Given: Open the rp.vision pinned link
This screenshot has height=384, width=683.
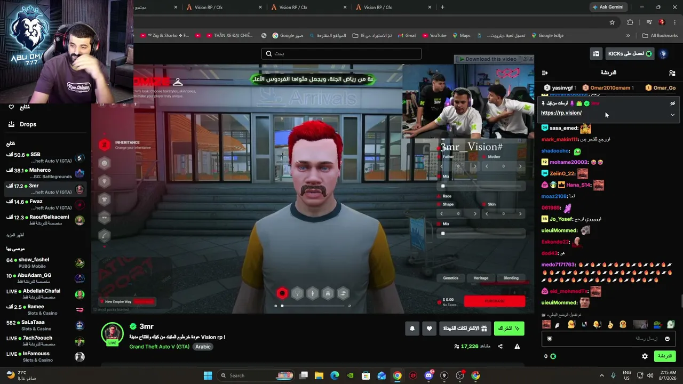Looking at the screenshot, I should coord(561,113).
